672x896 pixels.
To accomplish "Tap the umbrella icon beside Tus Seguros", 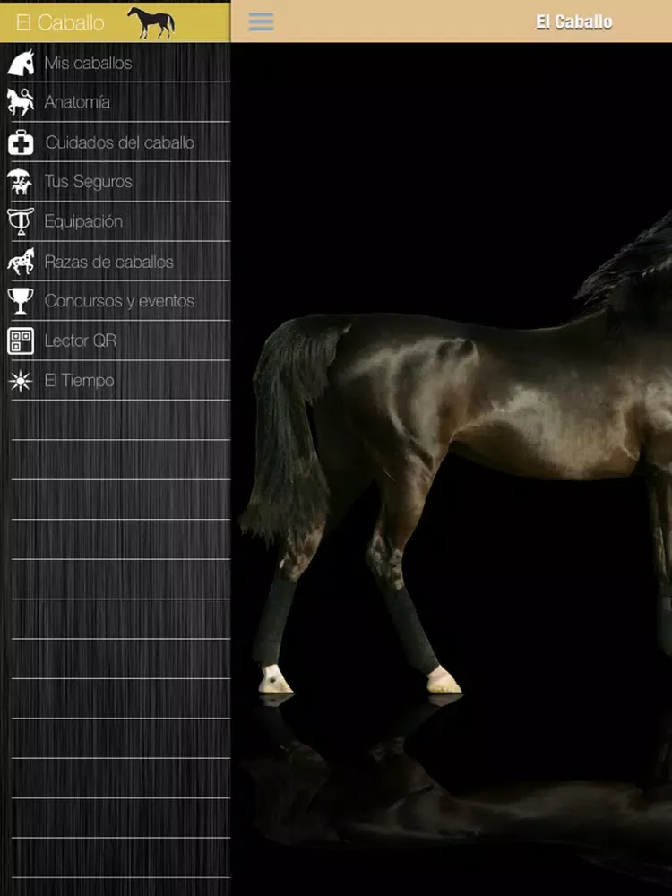I will pyautogui.click(x=21, y=182).
